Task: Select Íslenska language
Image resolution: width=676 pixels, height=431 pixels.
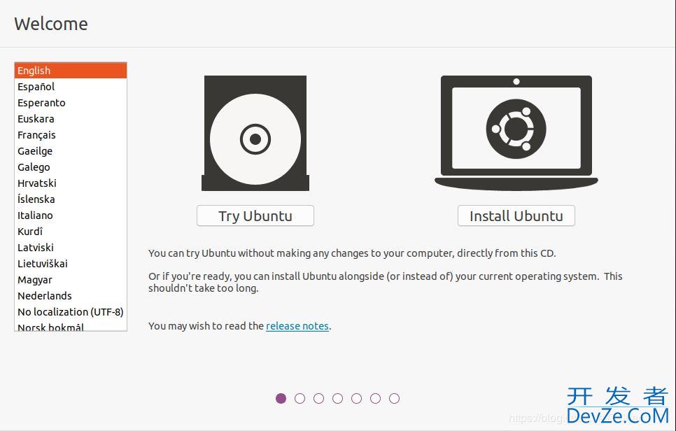Action: (x=71, y=199)
